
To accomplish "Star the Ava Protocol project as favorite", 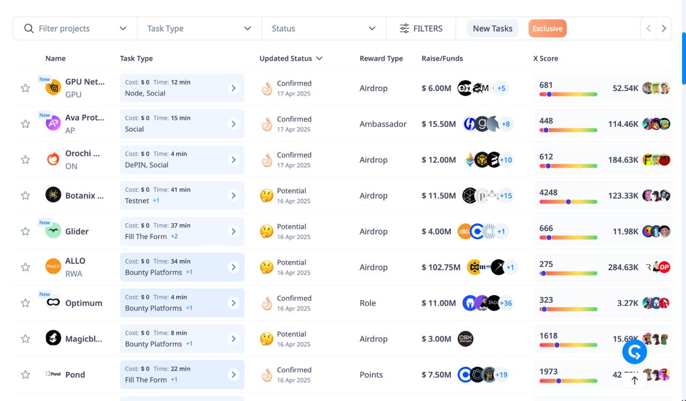I will (25, 124).
